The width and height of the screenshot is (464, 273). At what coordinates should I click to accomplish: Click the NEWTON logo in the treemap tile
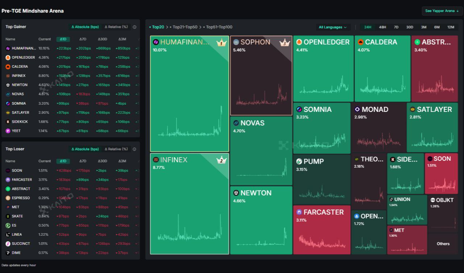(236, 193)
